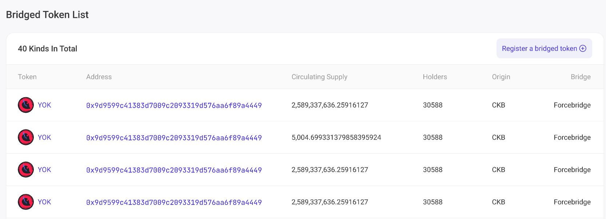Click the address link in the second row
The image size is (606, 219).
tap(174, 137)
